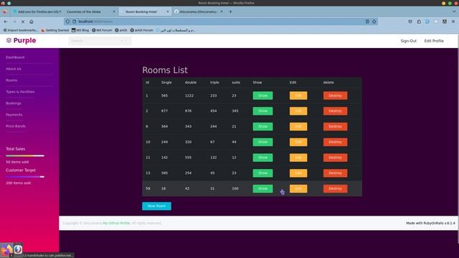459x258 pixels.
Task: Open the extensions toolbar icon
Action: pos(419,21)
